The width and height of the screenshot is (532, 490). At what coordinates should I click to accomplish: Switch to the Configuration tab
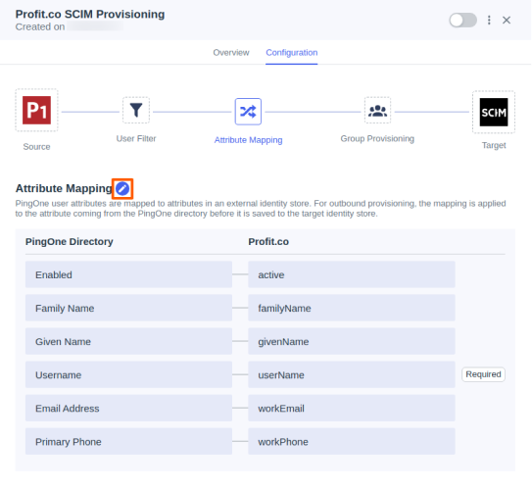pyautogui.click(x=291, y=53)
